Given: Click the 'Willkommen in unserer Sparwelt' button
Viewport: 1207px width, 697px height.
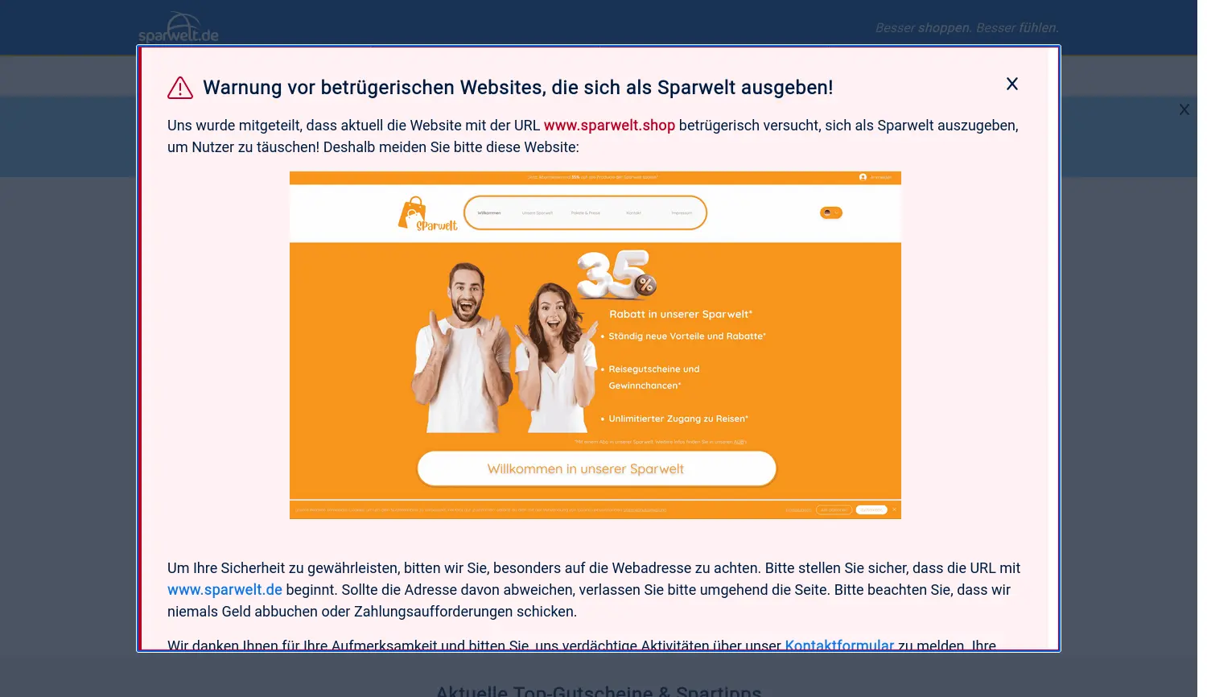Looking at the screenshot, I should pyautogui.click(x=596, y=468).
